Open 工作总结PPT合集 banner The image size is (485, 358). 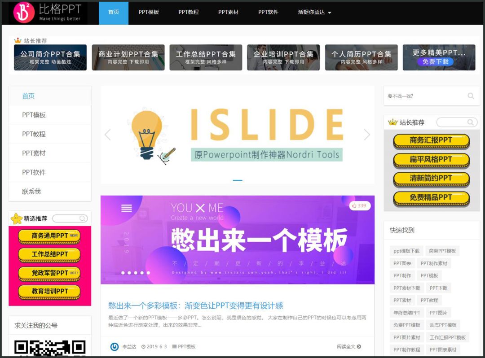click(206, 57)
